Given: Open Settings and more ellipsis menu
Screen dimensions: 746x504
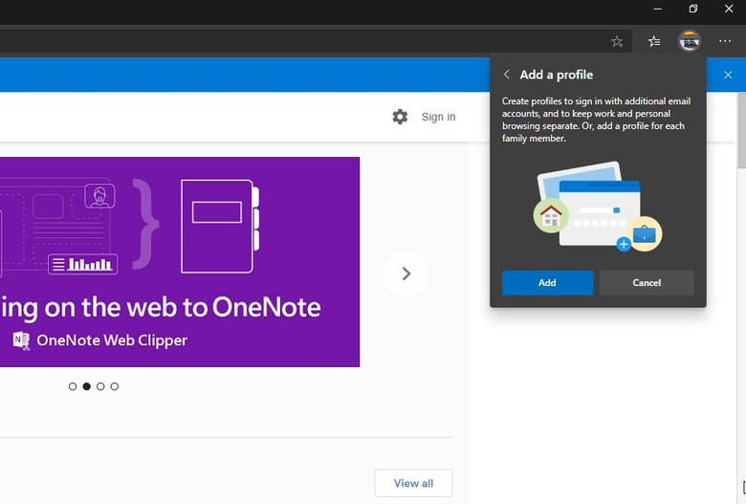Looking at the screenshot, I should coord(725,41).
